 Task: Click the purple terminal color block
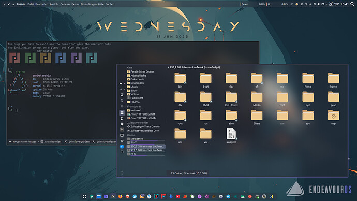pyautogui.click(x=76, y=58)
